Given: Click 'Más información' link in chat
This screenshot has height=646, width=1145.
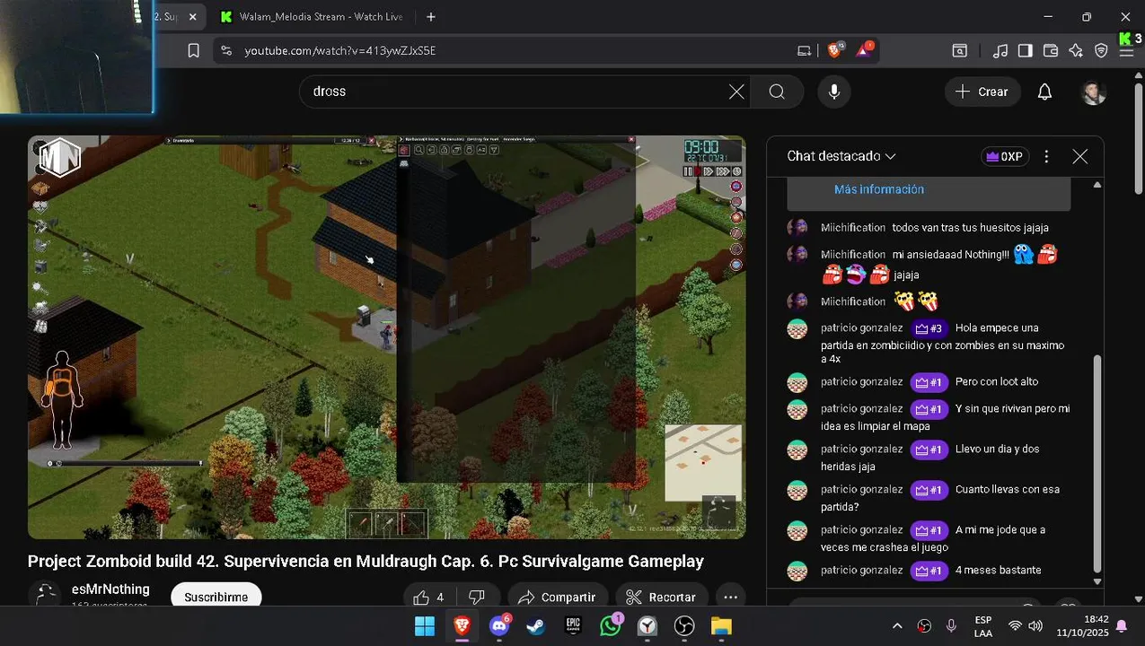Looking at the screenshot, I should 878,189.
